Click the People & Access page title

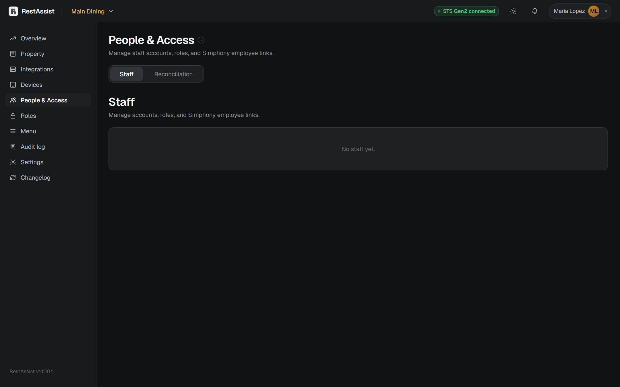[x=152, y=40]
